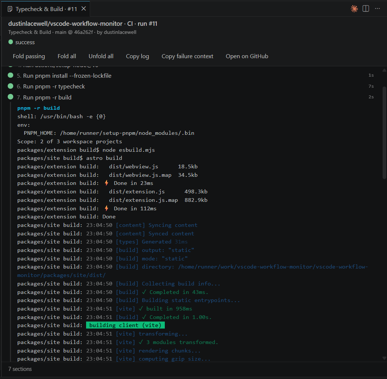
Task: Click Fold passing
Action: point(29,56)
